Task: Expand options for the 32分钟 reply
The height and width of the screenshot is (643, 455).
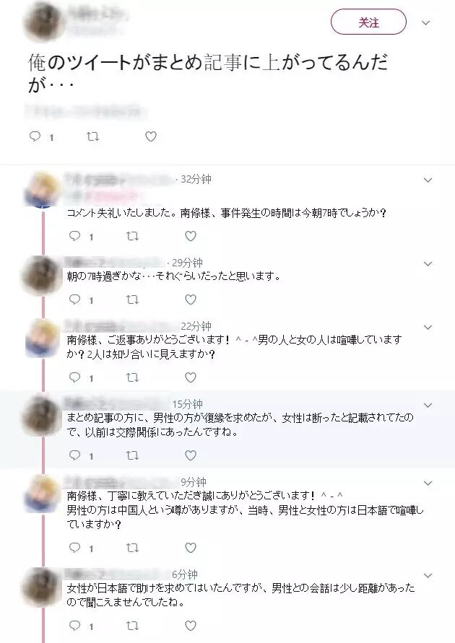Action: coord(428,180)
